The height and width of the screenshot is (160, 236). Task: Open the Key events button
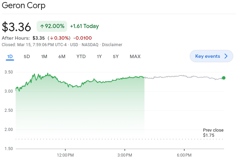click(x=208, y=56)
